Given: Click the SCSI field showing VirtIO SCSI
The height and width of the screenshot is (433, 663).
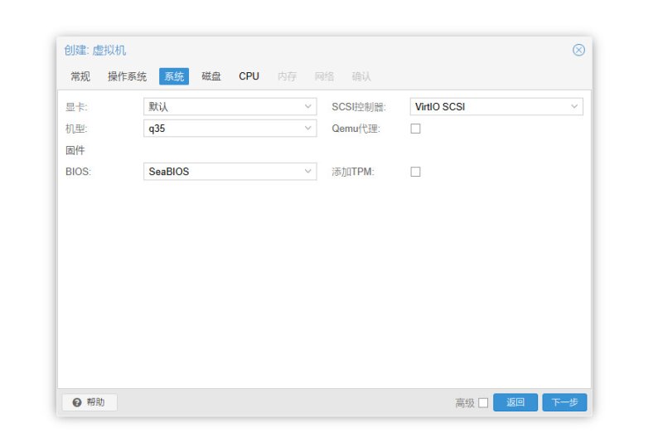Looking at the screenshot, I should point(496,107).
